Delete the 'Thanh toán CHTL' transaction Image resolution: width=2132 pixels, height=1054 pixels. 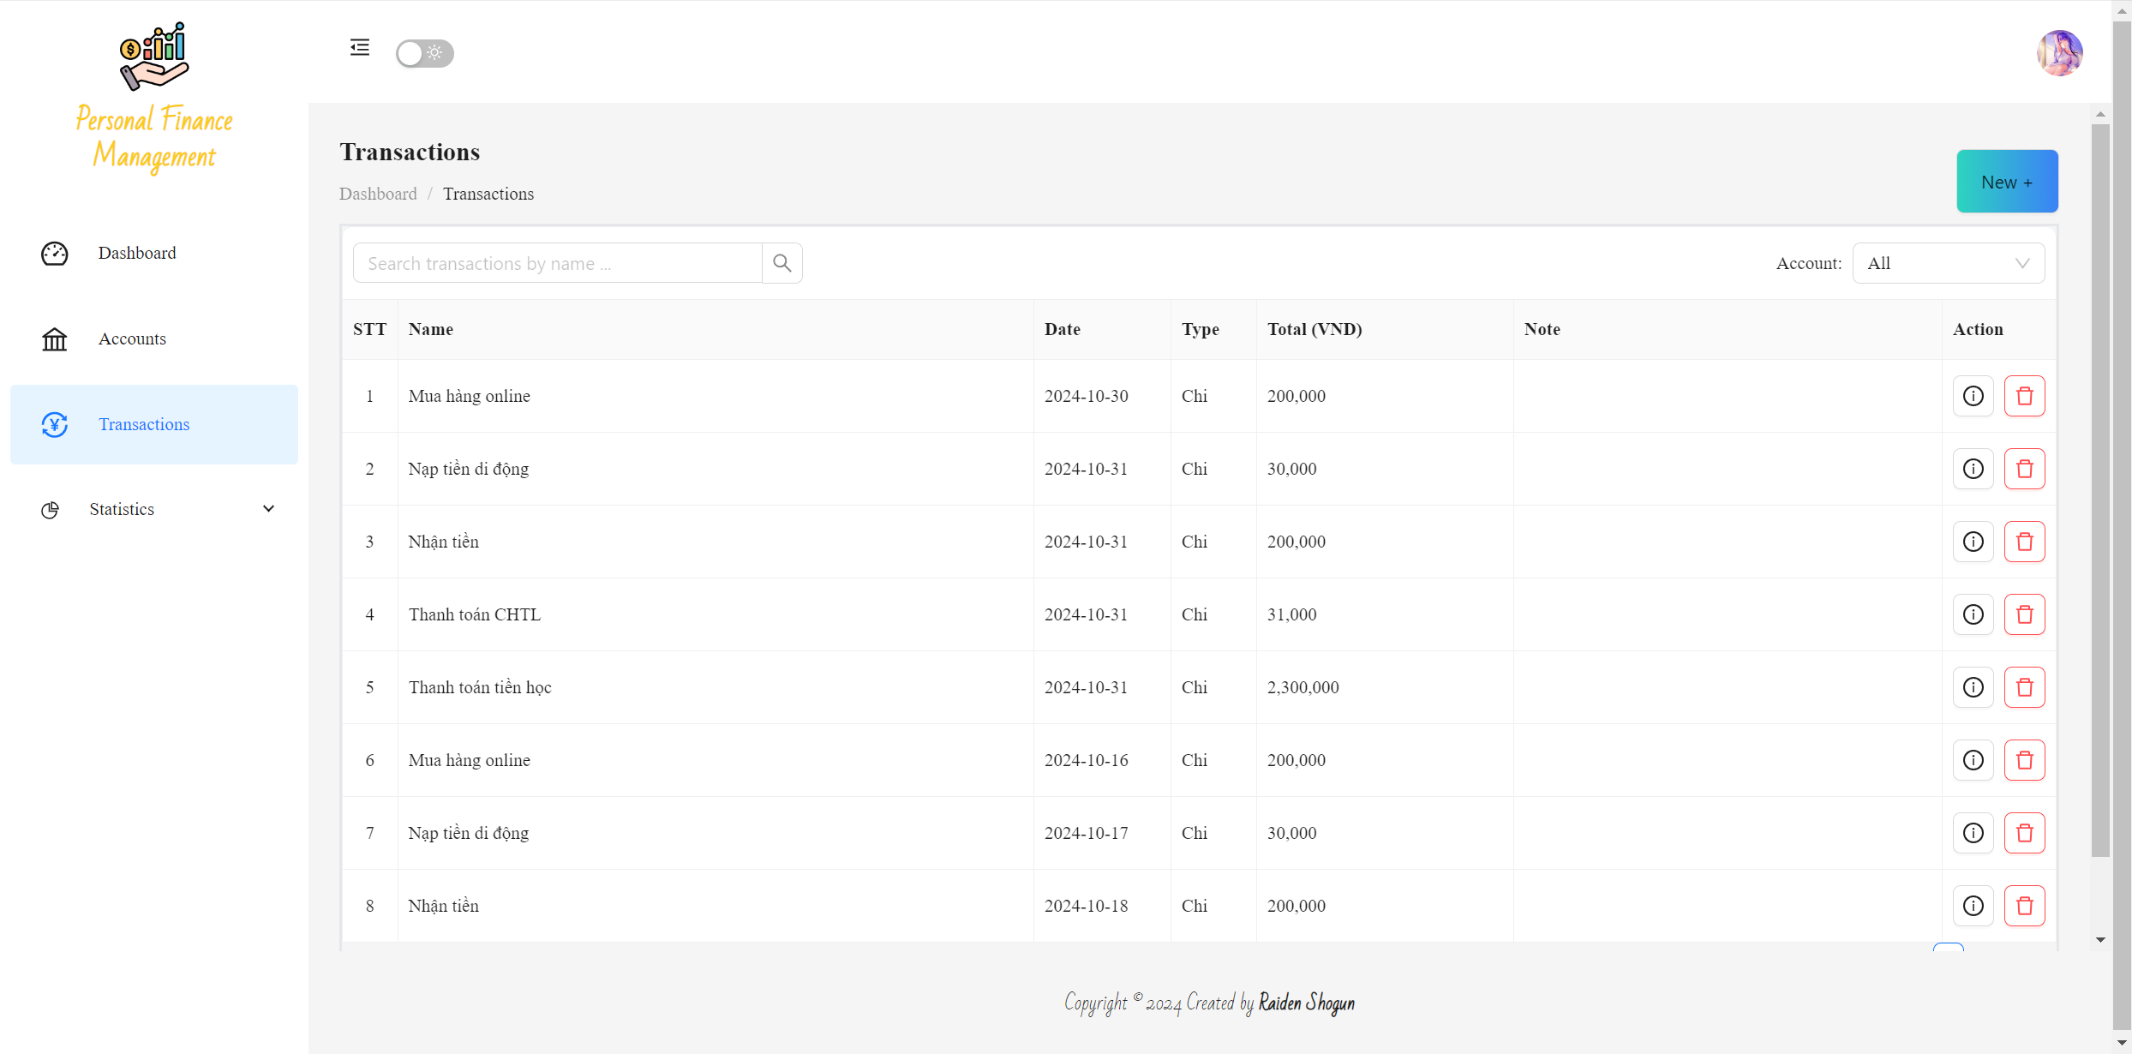pos(2024,614)
